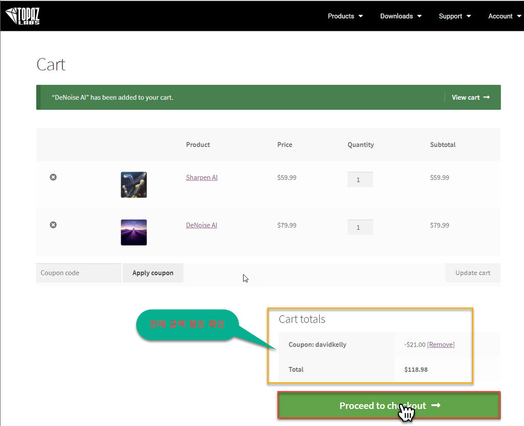524x426 pixels.
Task: Open the Support menu
Action: click(454, 16)
